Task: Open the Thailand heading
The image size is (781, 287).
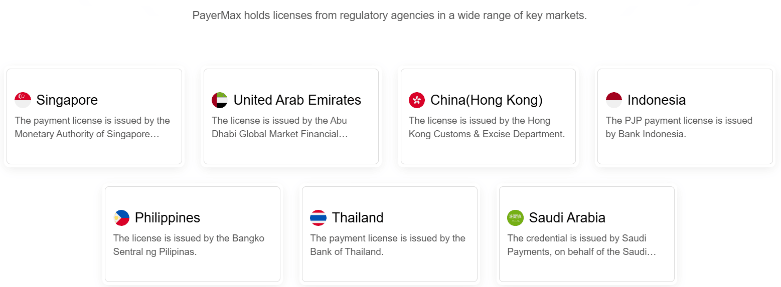Action: click(358, 218)
